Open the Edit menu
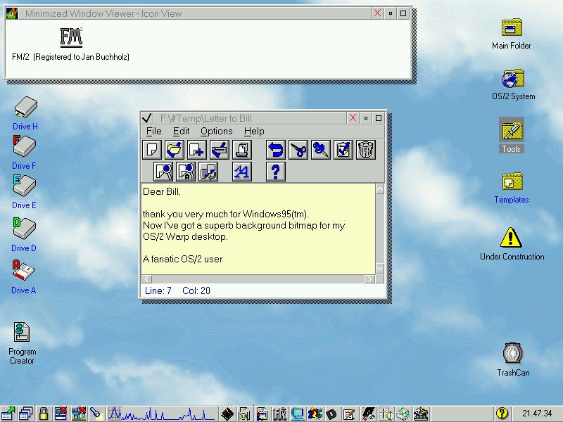 182,131
